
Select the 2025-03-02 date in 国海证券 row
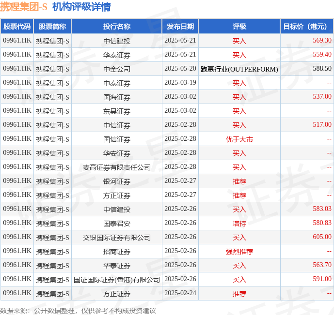(180, 96)
